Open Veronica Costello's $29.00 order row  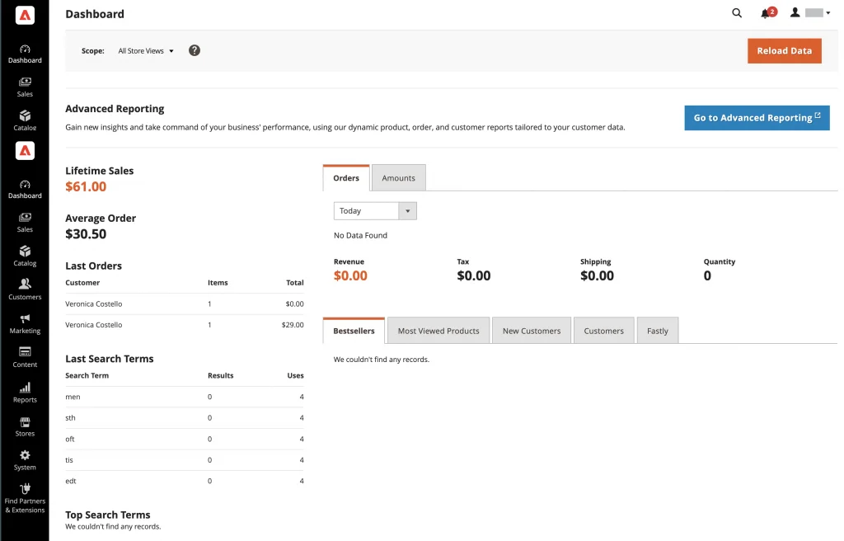185,325
